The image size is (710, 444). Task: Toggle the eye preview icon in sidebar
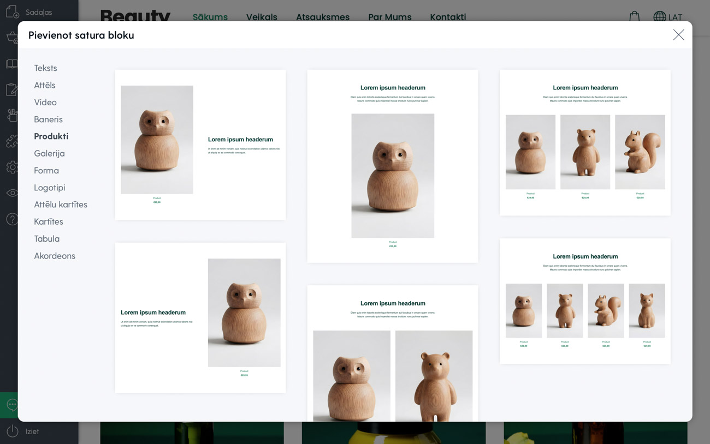point(12,193)
